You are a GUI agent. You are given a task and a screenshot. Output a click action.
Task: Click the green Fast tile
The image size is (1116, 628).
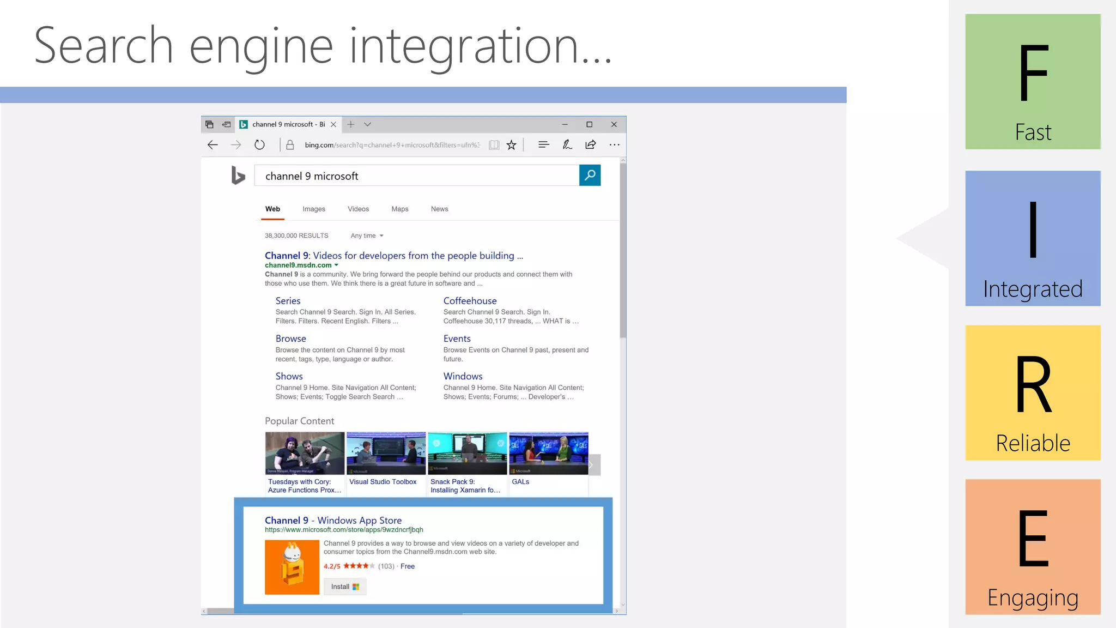[x=1033, y=81]
